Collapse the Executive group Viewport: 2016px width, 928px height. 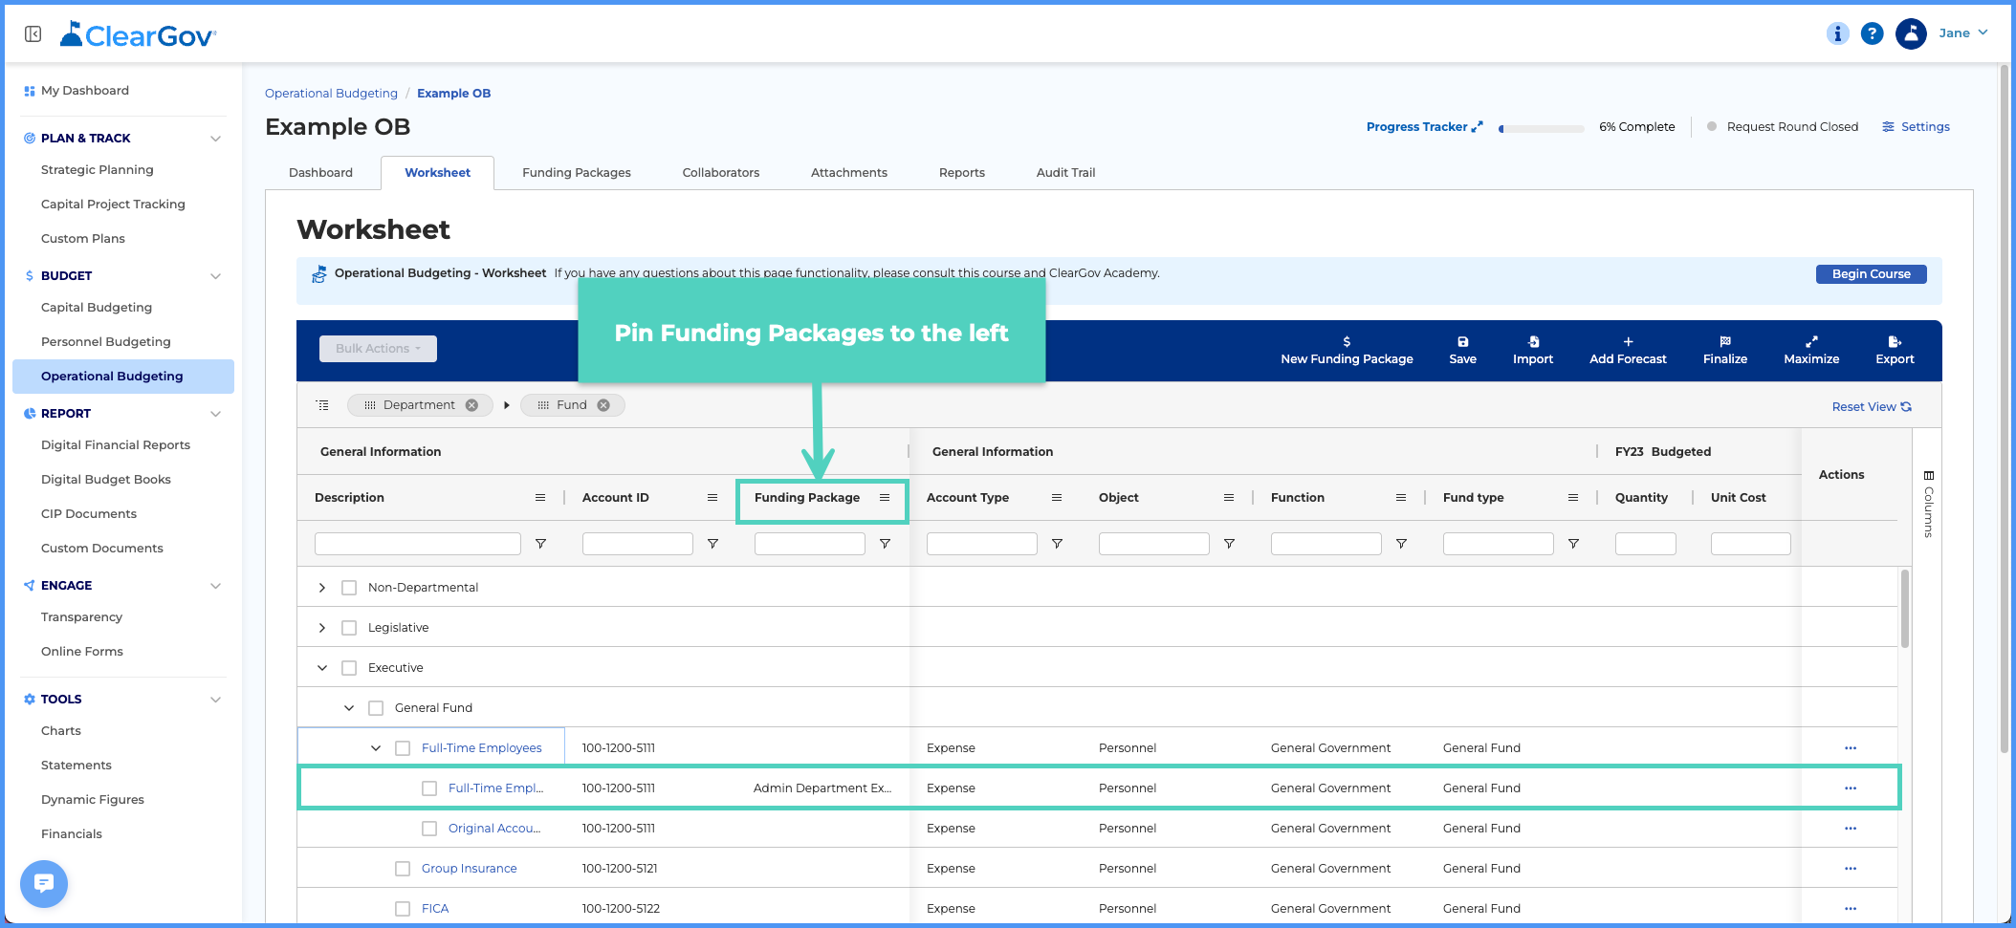point(322,668)
